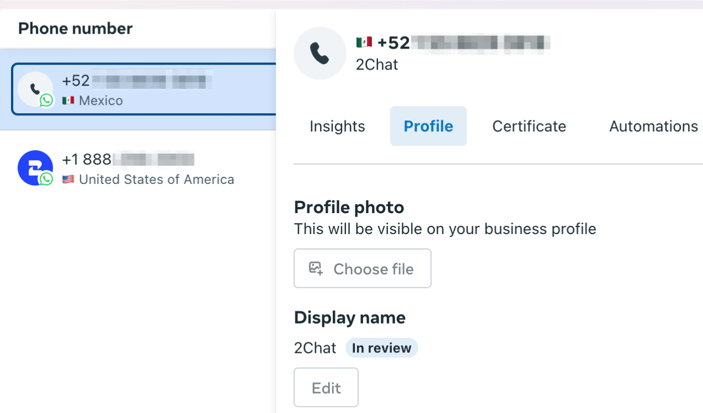This screenshot has width=703, height=413.
Task: Click Edit under Display name
Action: click(326, 388)
